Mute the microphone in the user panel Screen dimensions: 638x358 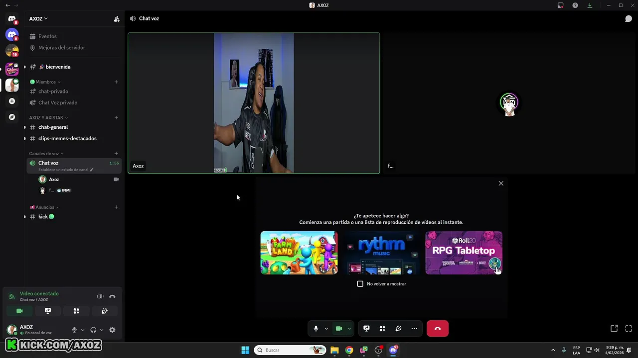(74, 330)
